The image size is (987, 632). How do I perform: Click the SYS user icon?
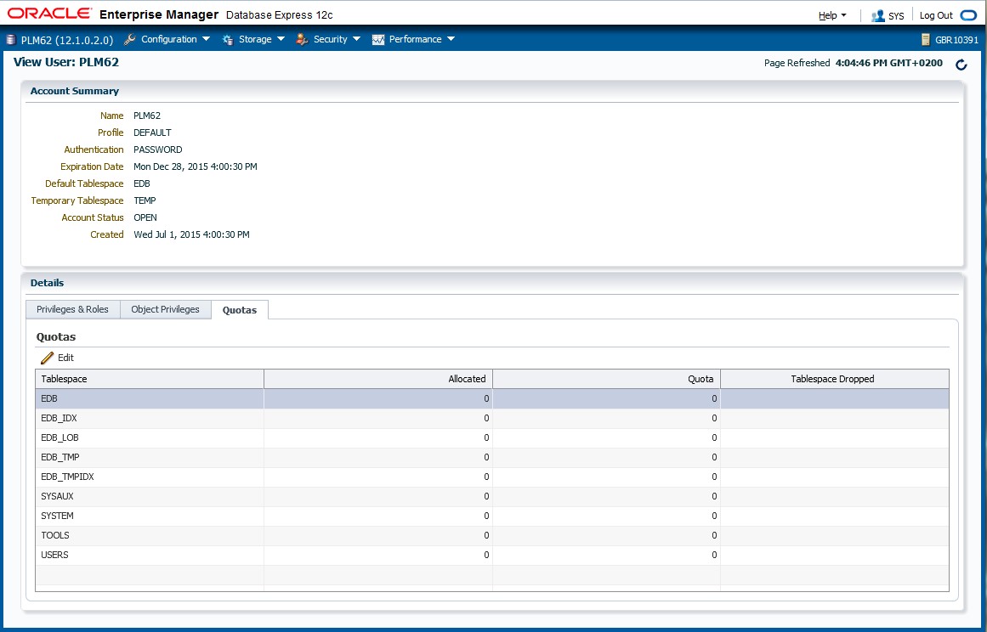[x=877, y=16]
